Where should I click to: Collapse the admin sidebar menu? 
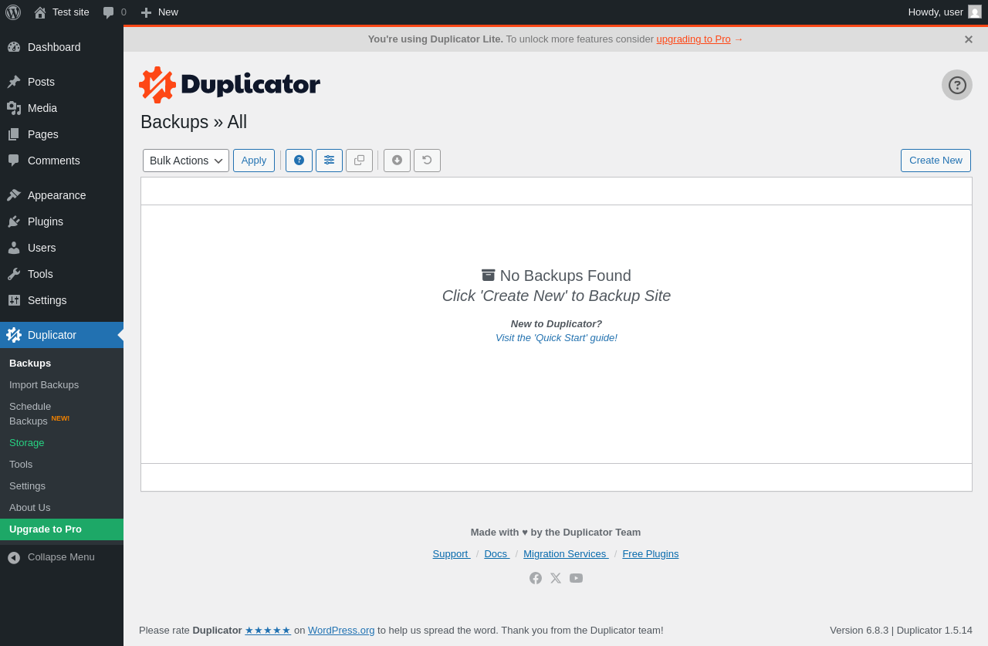tap(62, 557)
